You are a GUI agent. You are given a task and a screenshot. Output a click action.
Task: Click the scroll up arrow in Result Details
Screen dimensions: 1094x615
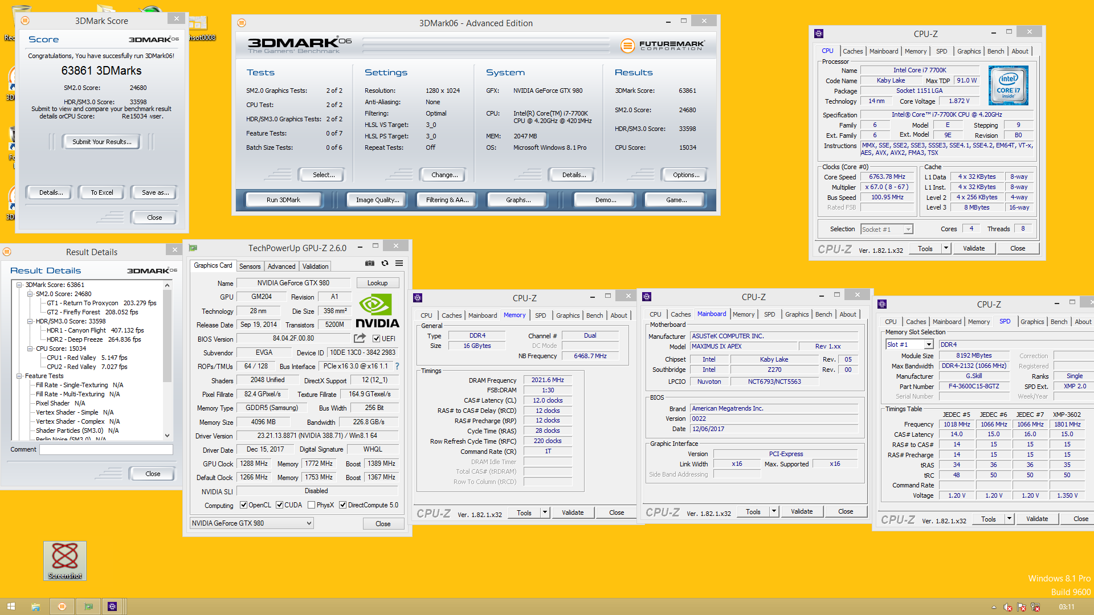coord(167,285)
